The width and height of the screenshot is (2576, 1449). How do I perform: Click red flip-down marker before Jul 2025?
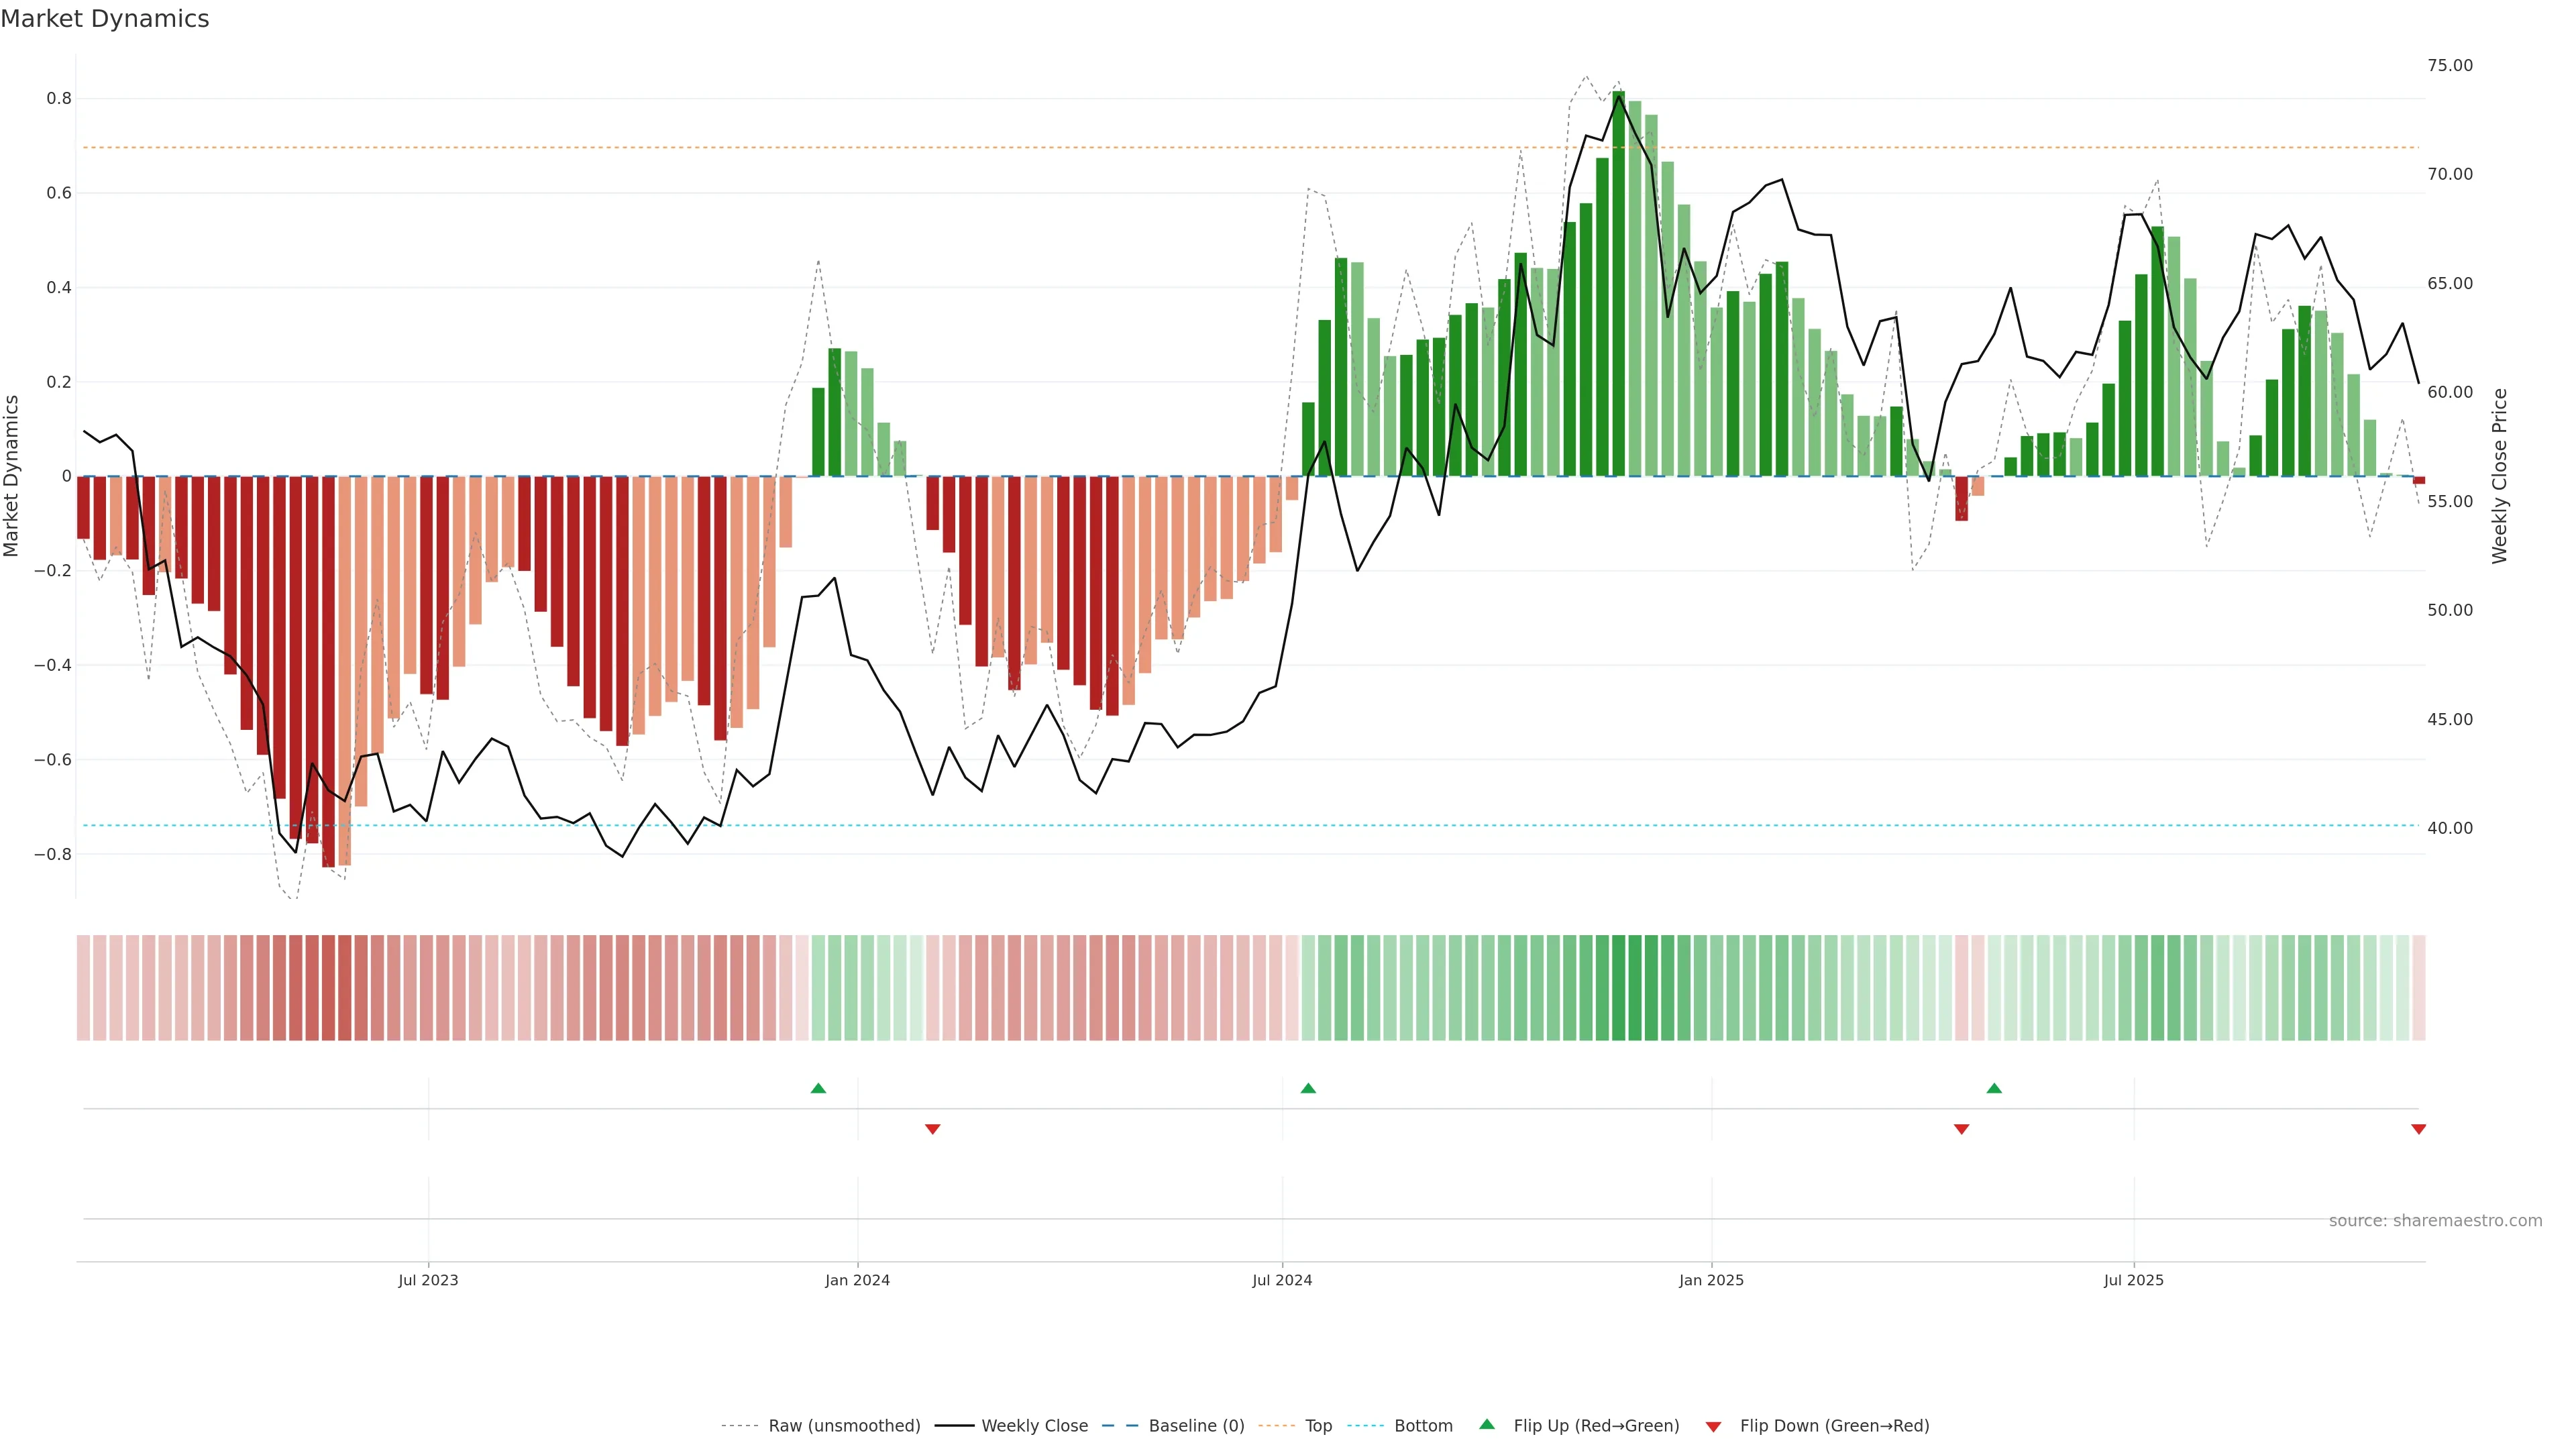(1961, 1129)
